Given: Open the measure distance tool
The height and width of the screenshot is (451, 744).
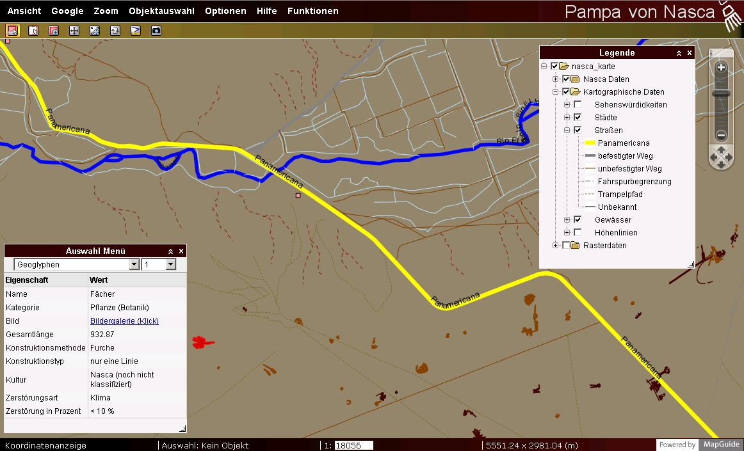Looking at the screenshot, I should click(136, 30).
